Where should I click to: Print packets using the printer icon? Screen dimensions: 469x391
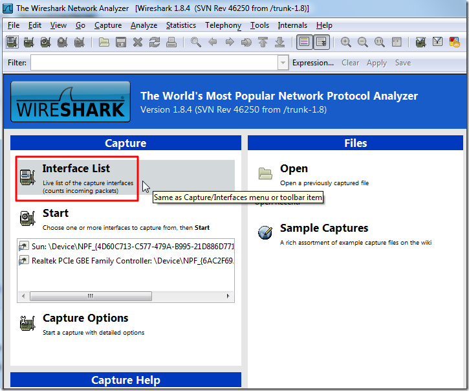[171, 42]
